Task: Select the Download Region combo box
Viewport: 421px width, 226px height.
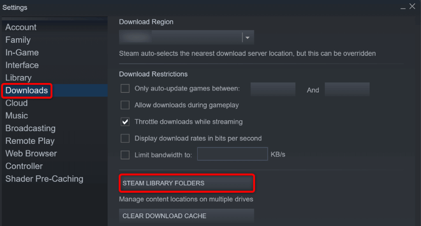Action: coord(181,37)
